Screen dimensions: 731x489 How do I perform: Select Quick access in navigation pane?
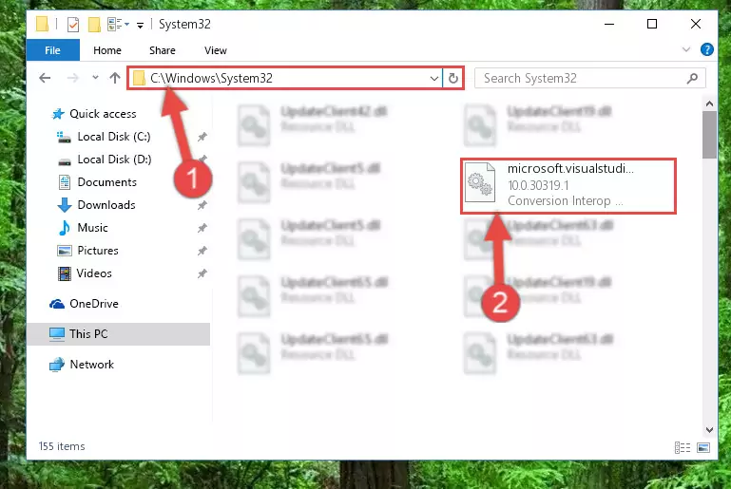tap(103, 114)
